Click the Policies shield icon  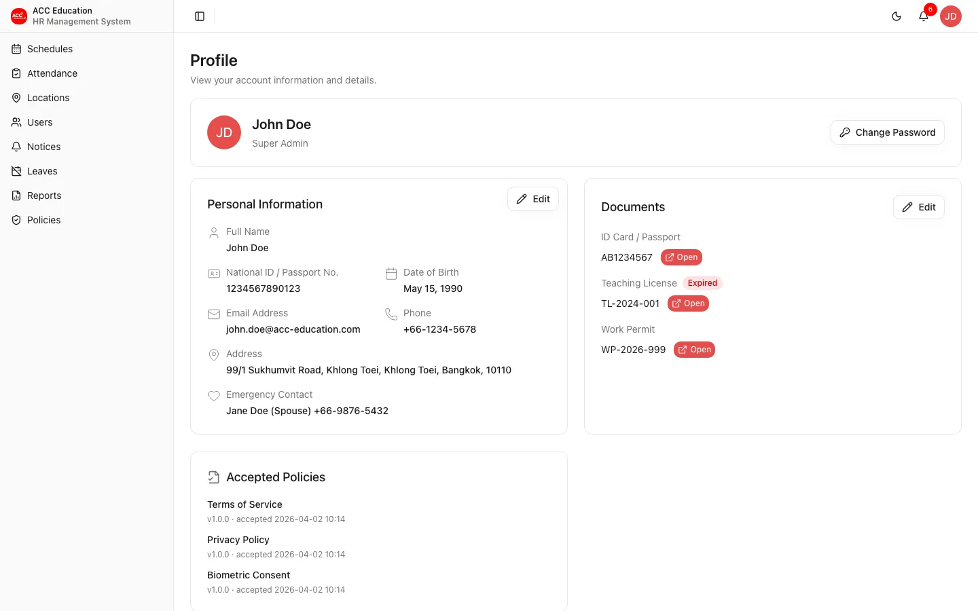coord(16,220)
